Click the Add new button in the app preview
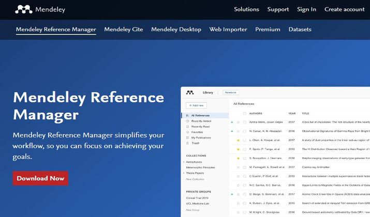Viewport: 370px width, 217px height. point(196,105)
